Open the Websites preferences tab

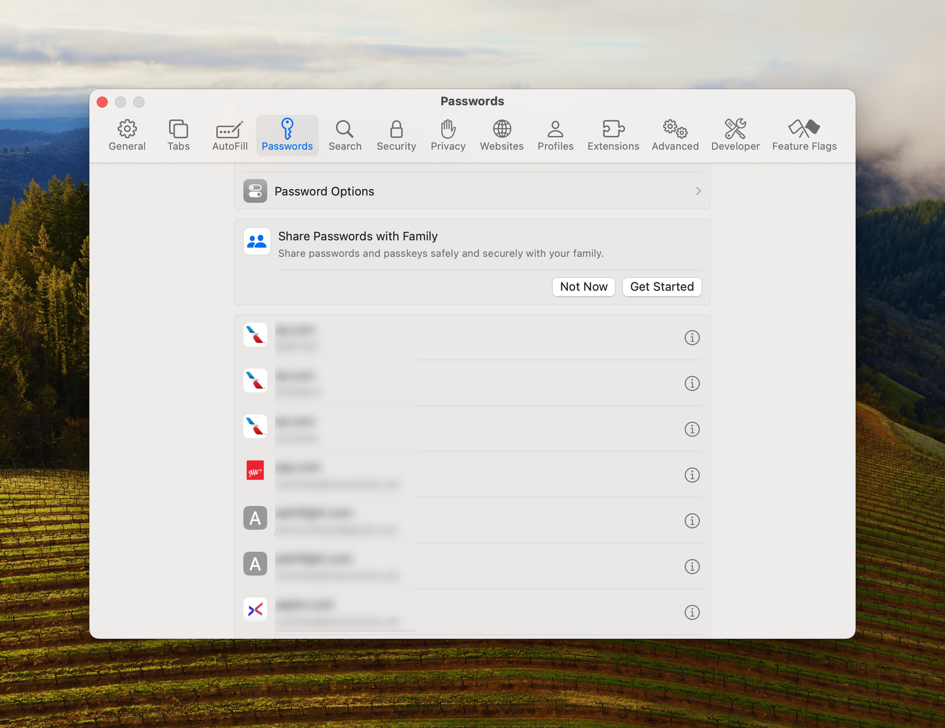(502, 134)
